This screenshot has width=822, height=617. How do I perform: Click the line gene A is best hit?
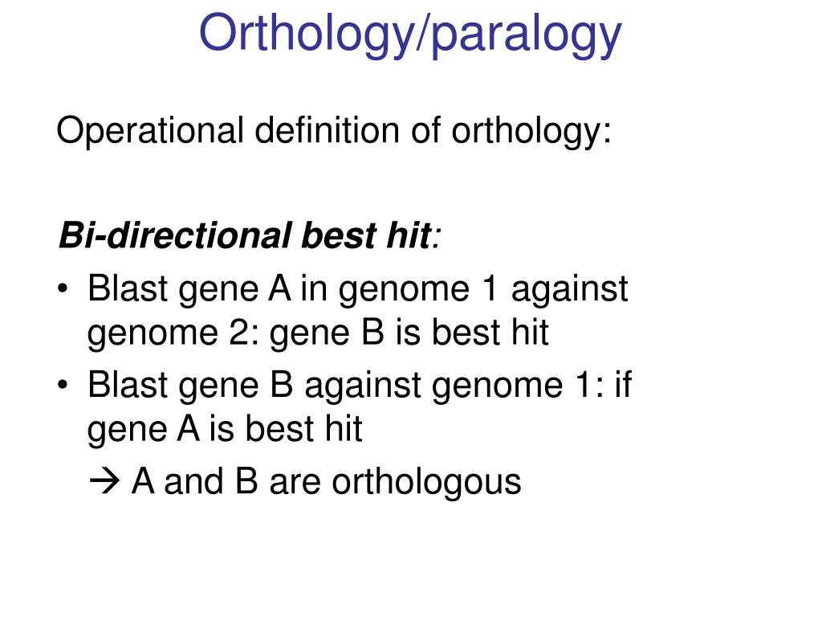click(225, 429)
